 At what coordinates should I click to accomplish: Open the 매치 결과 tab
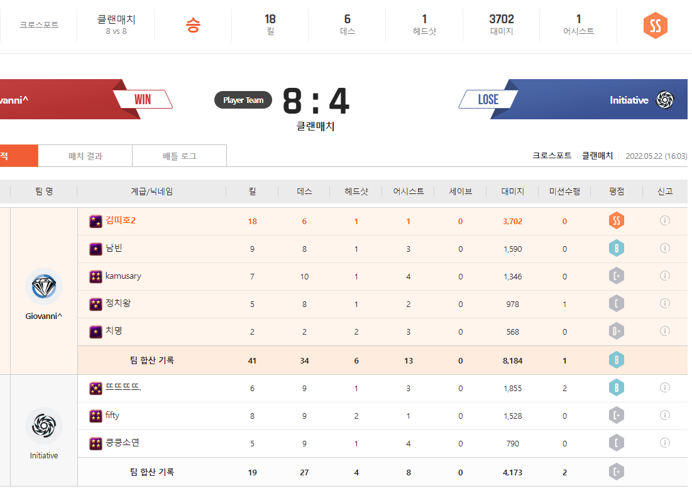click(85, 156)
